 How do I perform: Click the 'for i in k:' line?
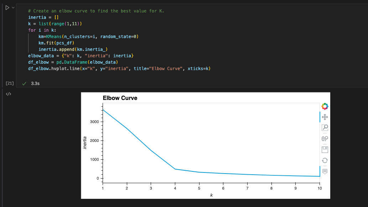[x=42, y=30]
